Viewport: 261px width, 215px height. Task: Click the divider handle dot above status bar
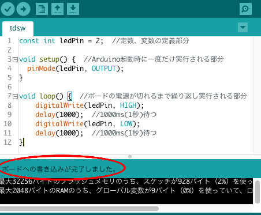130,157
